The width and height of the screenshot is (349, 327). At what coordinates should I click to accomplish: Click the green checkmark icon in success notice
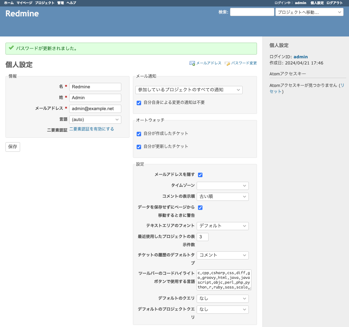click(x=11, y=48)
